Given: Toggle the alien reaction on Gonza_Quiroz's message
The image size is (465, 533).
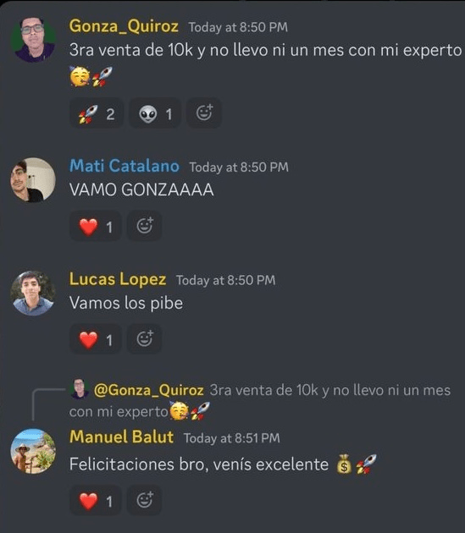Looking at the screenshot, I should 155,113.
